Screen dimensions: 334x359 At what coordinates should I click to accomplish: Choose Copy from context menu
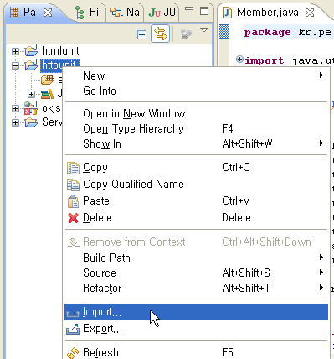[196, 168]
